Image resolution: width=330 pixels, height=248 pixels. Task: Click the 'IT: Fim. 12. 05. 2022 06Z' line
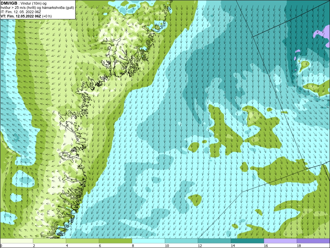(20, 12)
